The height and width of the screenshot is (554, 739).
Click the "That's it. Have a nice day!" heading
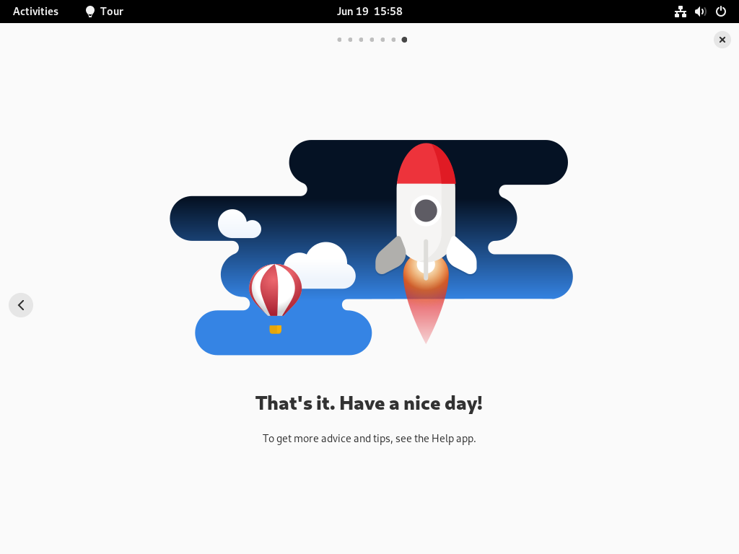(369, 404)
